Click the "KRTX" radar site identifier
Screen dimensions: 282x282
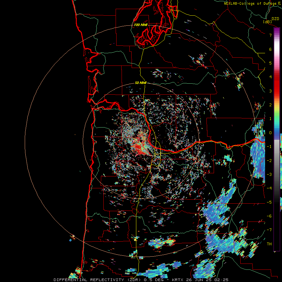(177, 280)
